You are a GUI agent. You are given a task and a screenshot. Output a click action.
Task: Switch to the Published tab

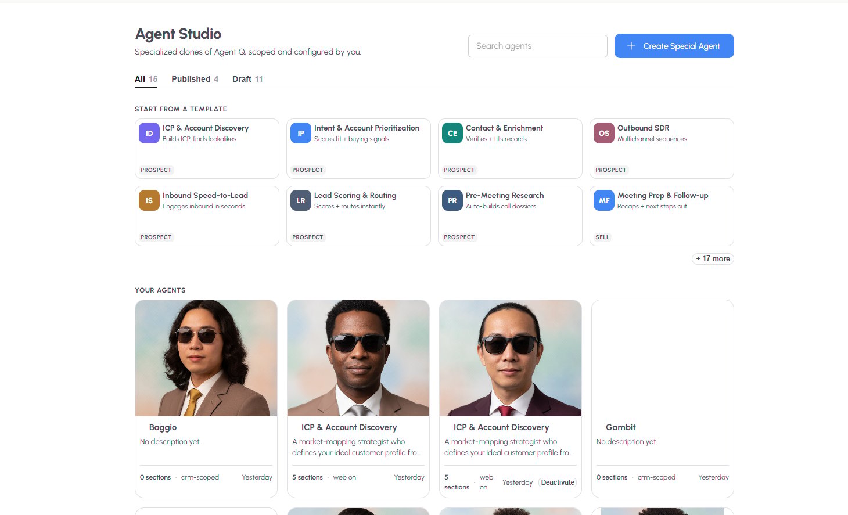195,79
